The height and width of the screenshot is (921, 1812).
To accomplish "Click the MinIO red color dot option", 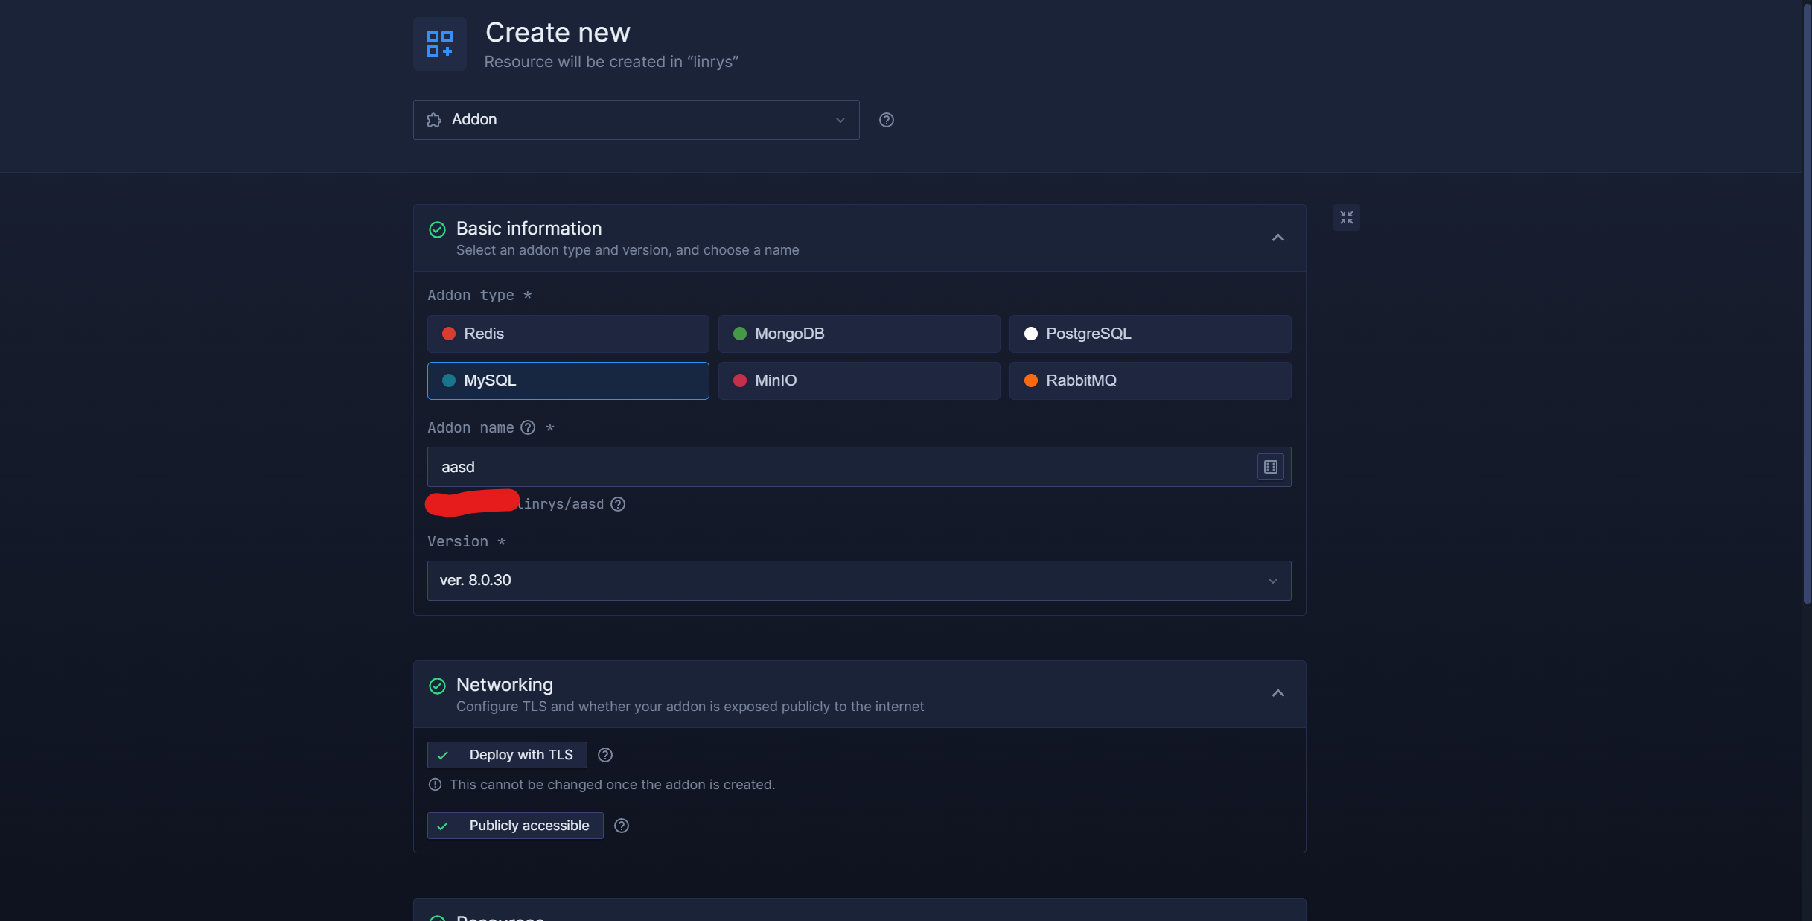I will [x=740, y=380].
